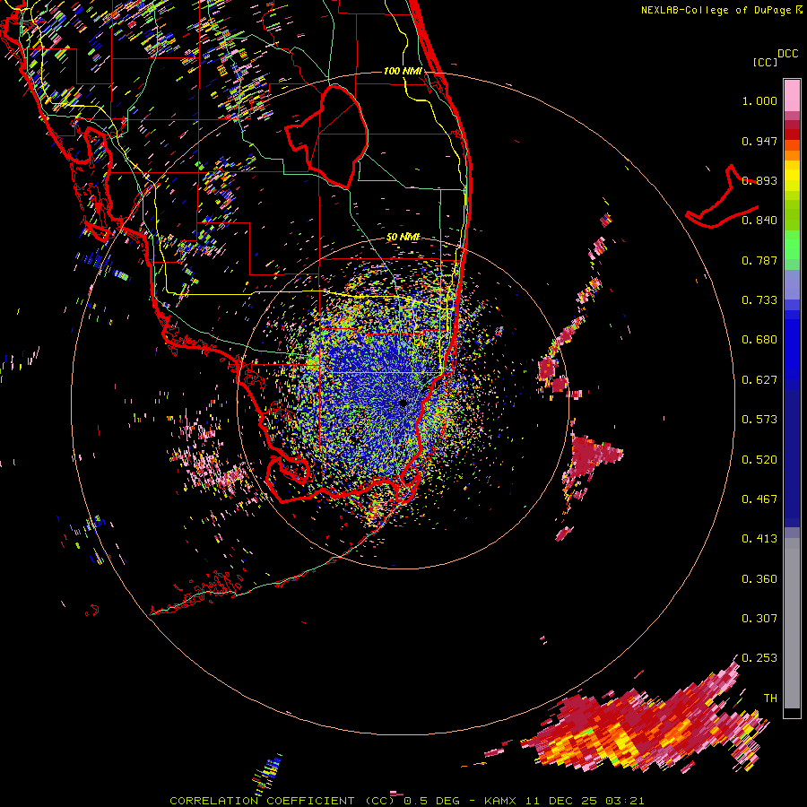Click the KAMX station identifier
The width and height of the screenshot is (807, 807).
point(501,801)
